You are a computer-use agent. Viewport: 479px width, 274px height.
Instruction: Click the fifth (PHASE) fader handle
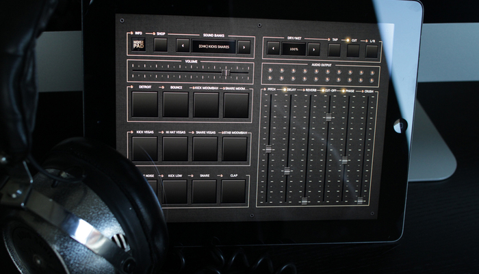(345, 160)
